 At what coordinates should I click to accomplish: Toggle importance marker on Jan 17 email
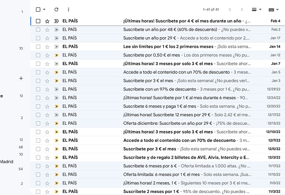point(57,38)
